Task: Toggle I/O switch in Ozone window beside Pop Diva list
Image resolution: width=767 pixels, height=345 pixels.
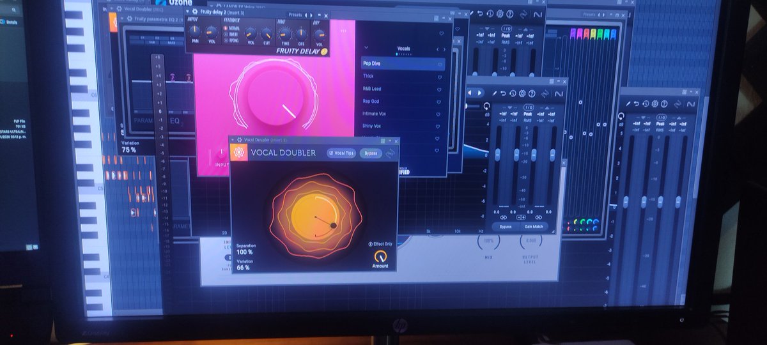Action: point(507,29)
